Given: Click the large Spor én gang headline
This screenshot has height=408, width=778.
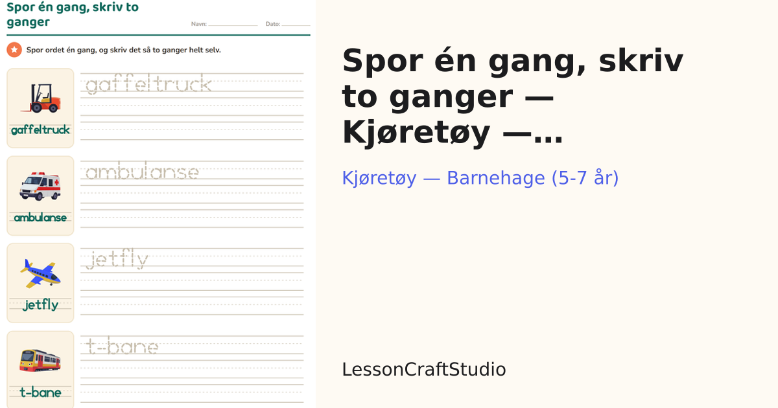Looking at the screenshot, I should pos(513,96).
